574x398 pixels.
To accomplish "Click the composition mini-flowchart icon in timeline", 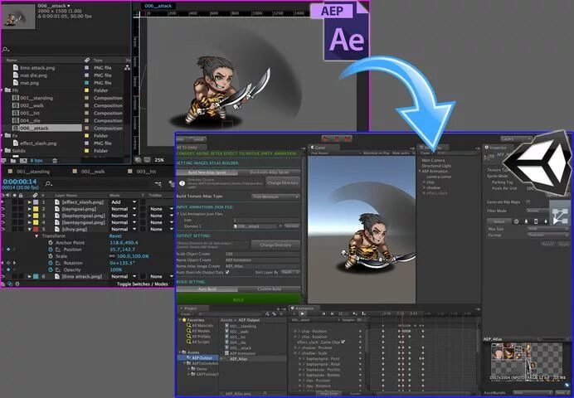I will point(158,184).
